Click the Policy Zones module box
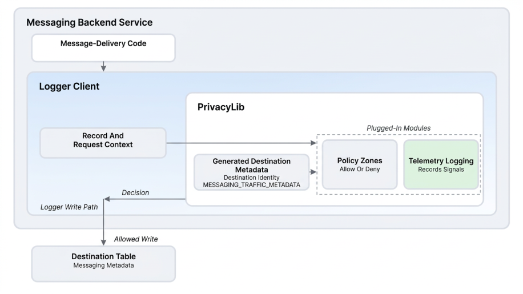523x294 pixels. pos(360,164)
